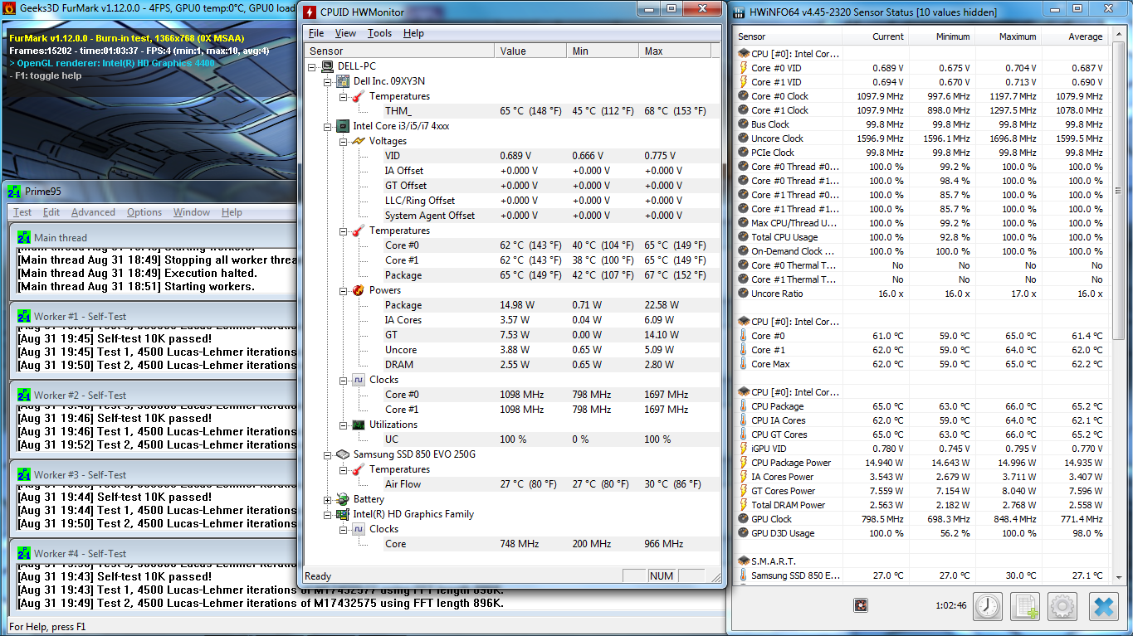Collapse the Powers node in HWMonitor

pyautogui.click(x=342, y=290)
